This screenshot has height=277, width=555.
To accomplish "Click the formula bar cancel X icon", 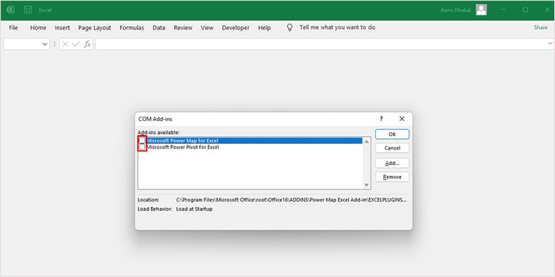I will point(65,44).
